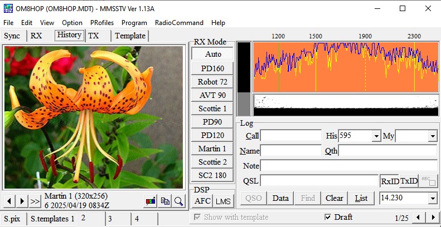Copy the history image to clipboard
Screen dimensions: 441x227
(165, 201)
